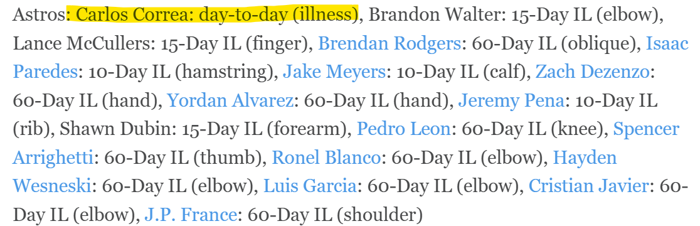This screenshot has width=700, height=226.
Task: Click the J.P. France link
Action: coord(190,215)
